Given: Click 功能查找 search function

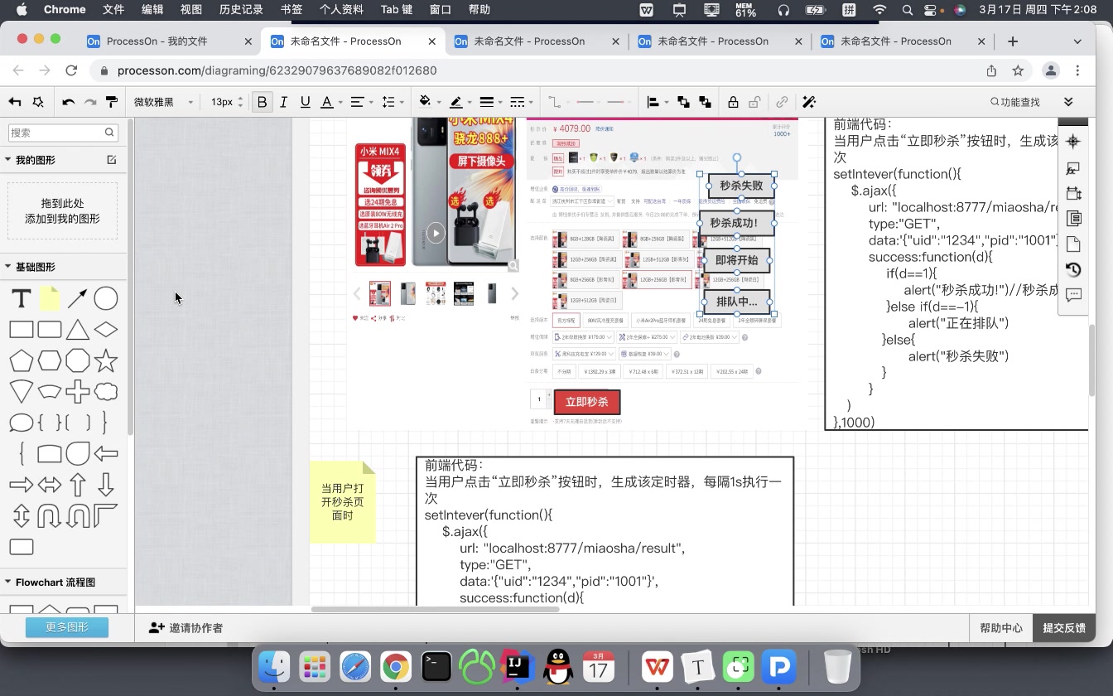Looking at the screenshot, I should click(1014, 102).
